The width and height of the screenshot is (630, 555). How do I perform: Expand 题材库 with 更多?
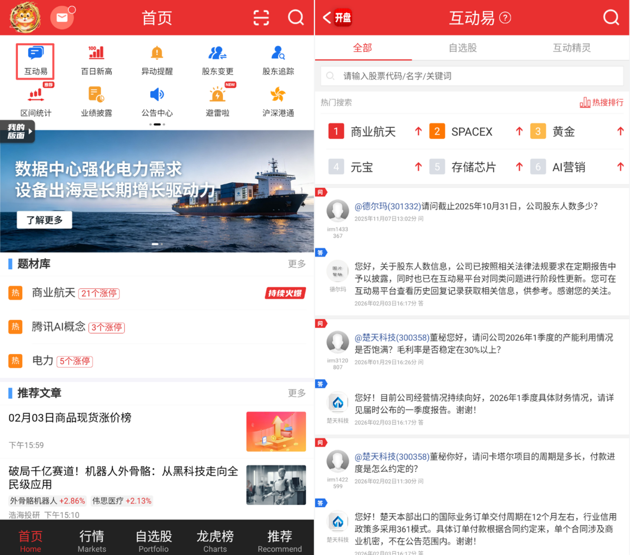297,264
